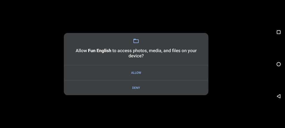Tap the Android back arrow button
Image resolution: width=285 pixels, height=128 pixels.
click(x=278, y=96)
